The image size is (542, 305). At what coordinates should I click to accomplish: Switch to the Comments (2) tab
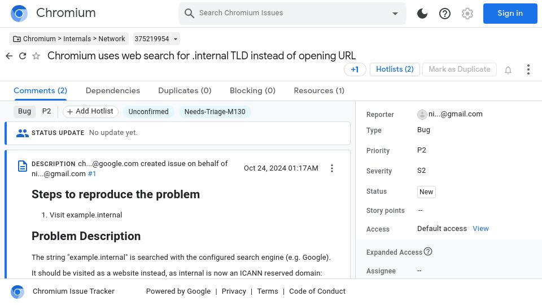(41, 90)
